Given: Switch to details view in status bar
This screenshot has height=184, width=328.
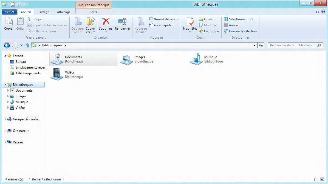Looking at the screenshot, I should (x=316, y=179).
